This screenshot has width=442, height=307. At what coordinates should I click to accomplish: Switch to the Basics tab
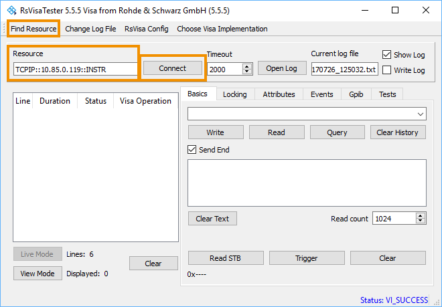click(x=198, y=94)
